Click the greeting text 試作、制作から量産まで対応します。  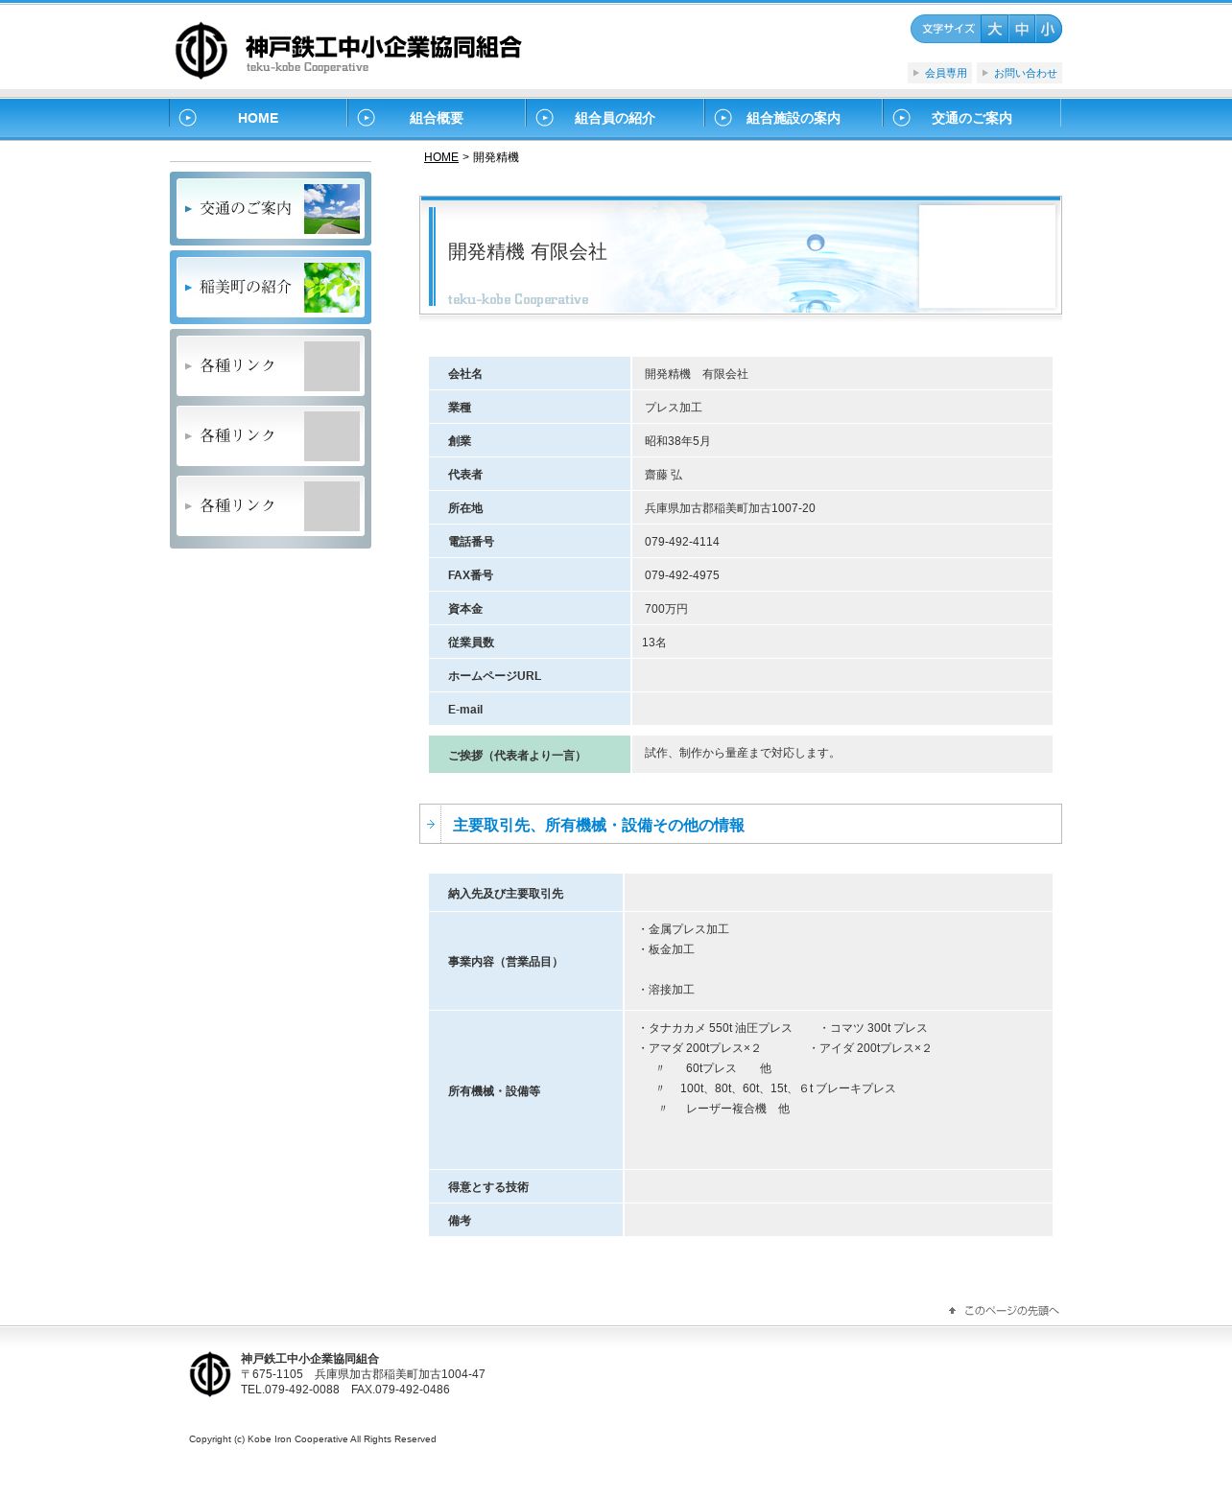(743, 753)
